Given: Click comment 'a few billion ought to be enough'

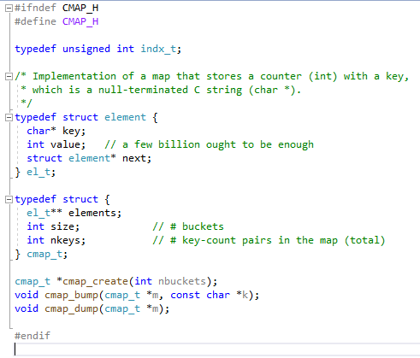Looking at the screenshot, I should (x=209, y=144).
